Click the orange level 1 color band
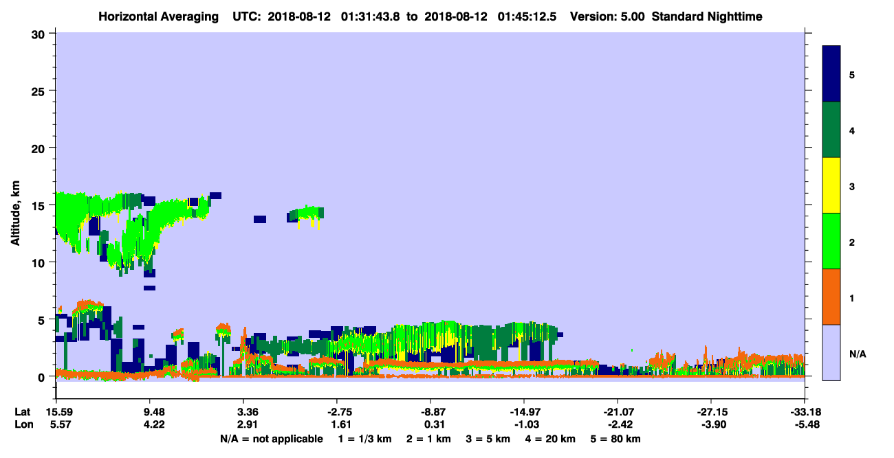894x458 pixels. (x=831, y=297)
